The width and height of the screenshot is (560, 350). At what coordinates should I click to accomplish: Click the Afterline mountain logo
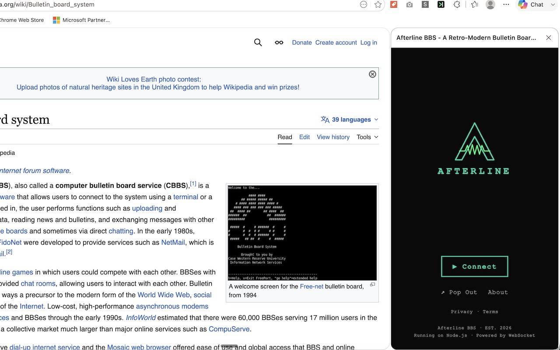(475, 142)
